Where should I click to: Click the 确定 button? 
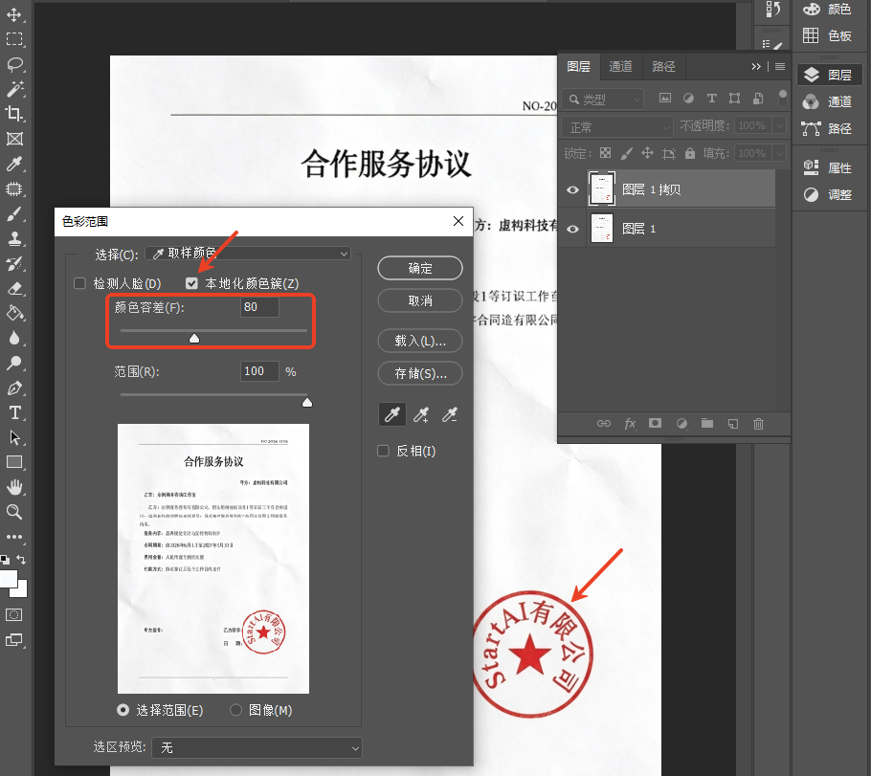(420, 268)
